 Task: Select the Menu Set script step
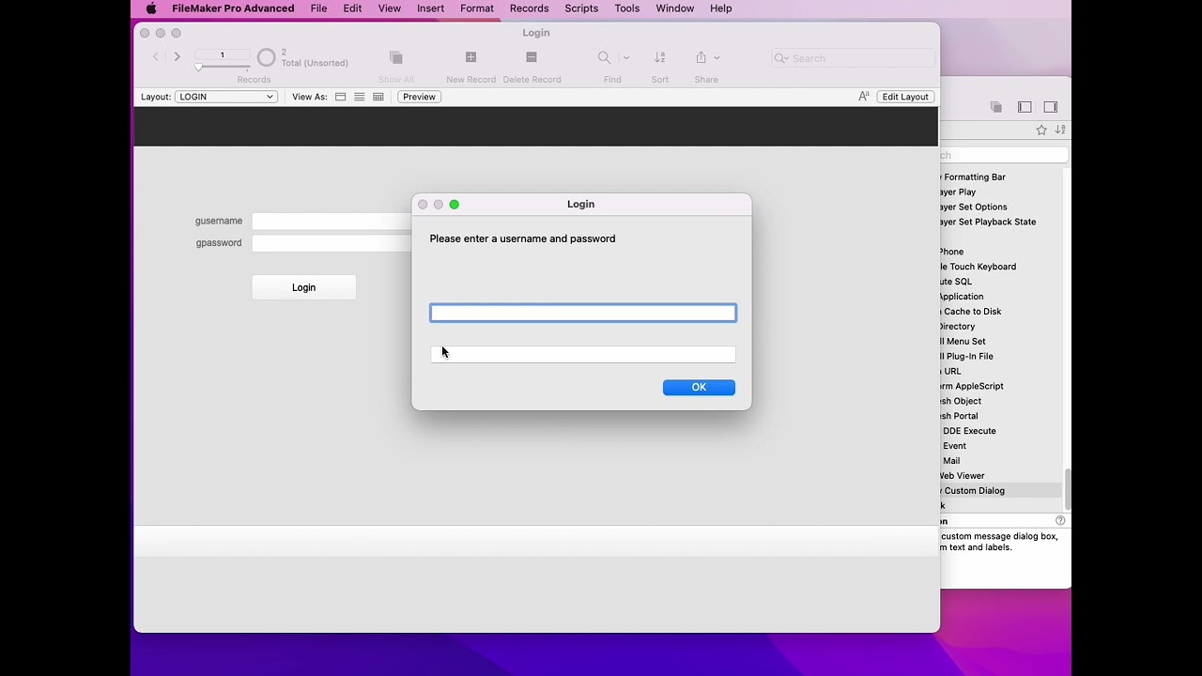click(x=1001, y=342)
